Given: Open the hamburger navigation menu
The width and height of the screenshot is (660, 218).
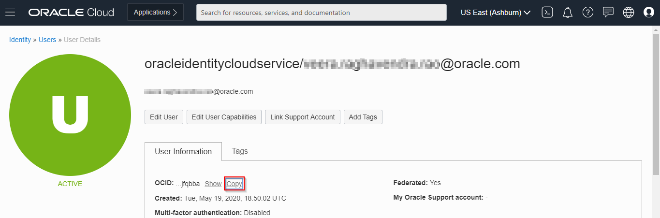Looking at the screenshot, I should (x=10, y=13).
